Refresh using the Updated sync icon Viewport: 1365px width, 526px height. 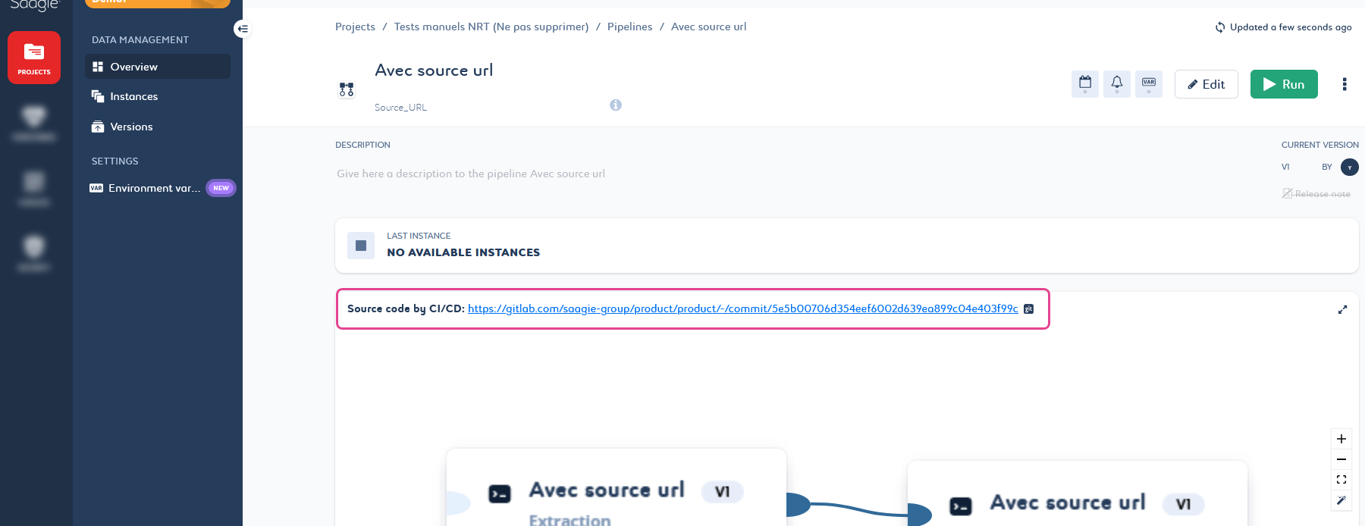[1220, 27]
